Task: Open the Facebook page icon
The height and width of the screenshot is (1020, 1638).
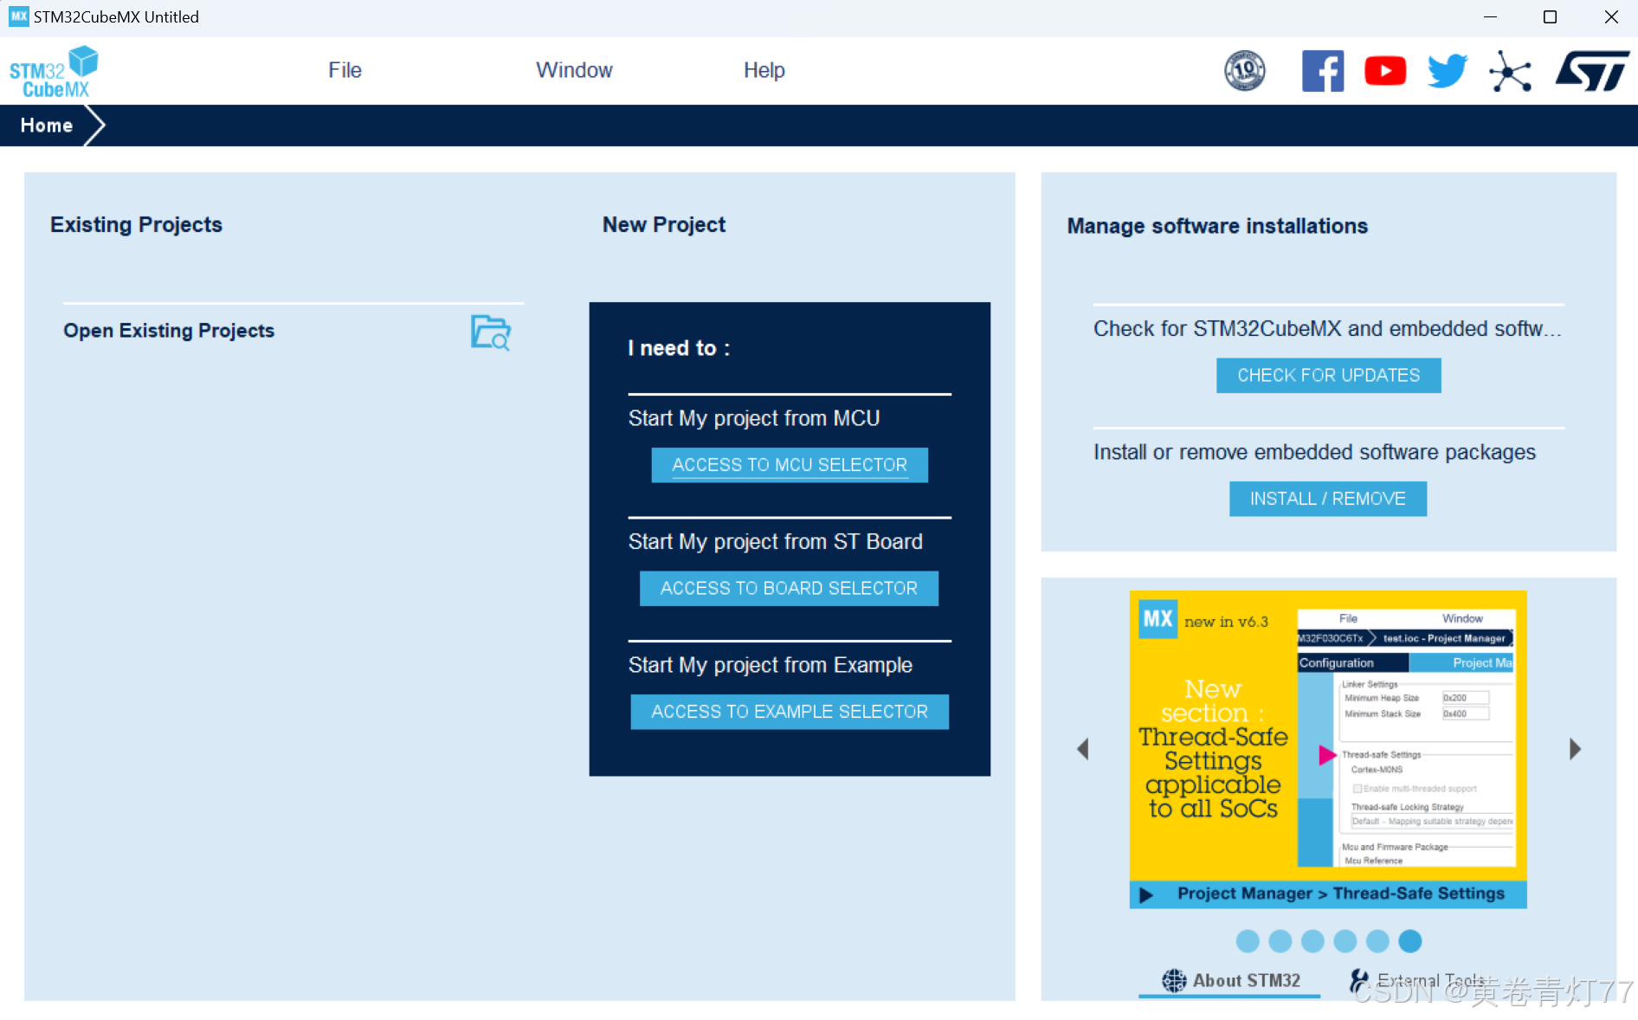Action: point(1323,71)
